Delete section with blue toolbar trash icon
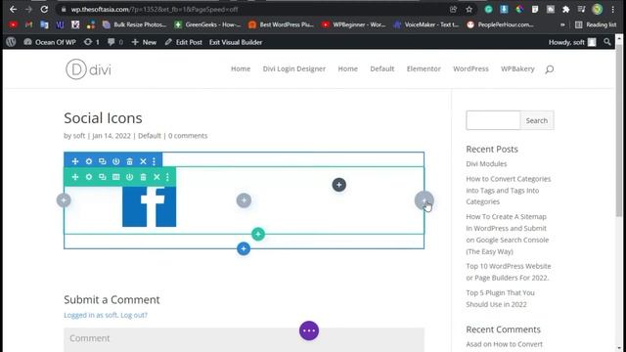 [x=129, y=161]
